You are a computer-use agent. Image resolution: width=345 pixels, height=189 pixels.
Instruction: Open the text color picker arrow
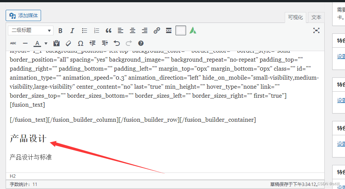click(46, 43)
